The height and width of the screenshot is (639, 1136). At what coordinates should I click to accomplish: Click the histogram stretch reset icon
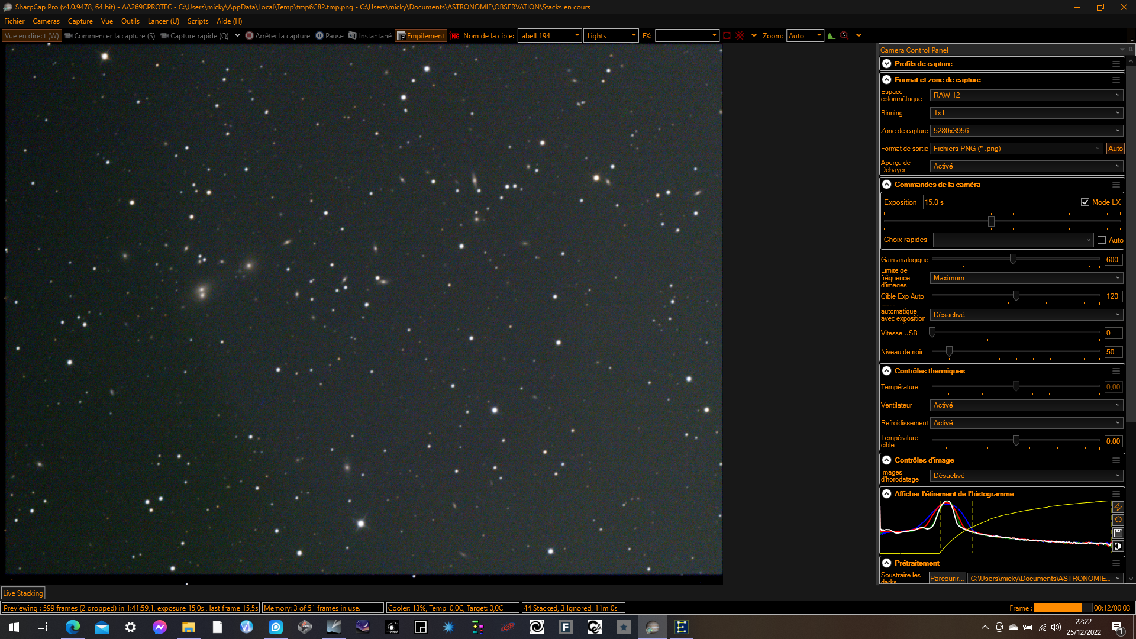[1118, 520]
